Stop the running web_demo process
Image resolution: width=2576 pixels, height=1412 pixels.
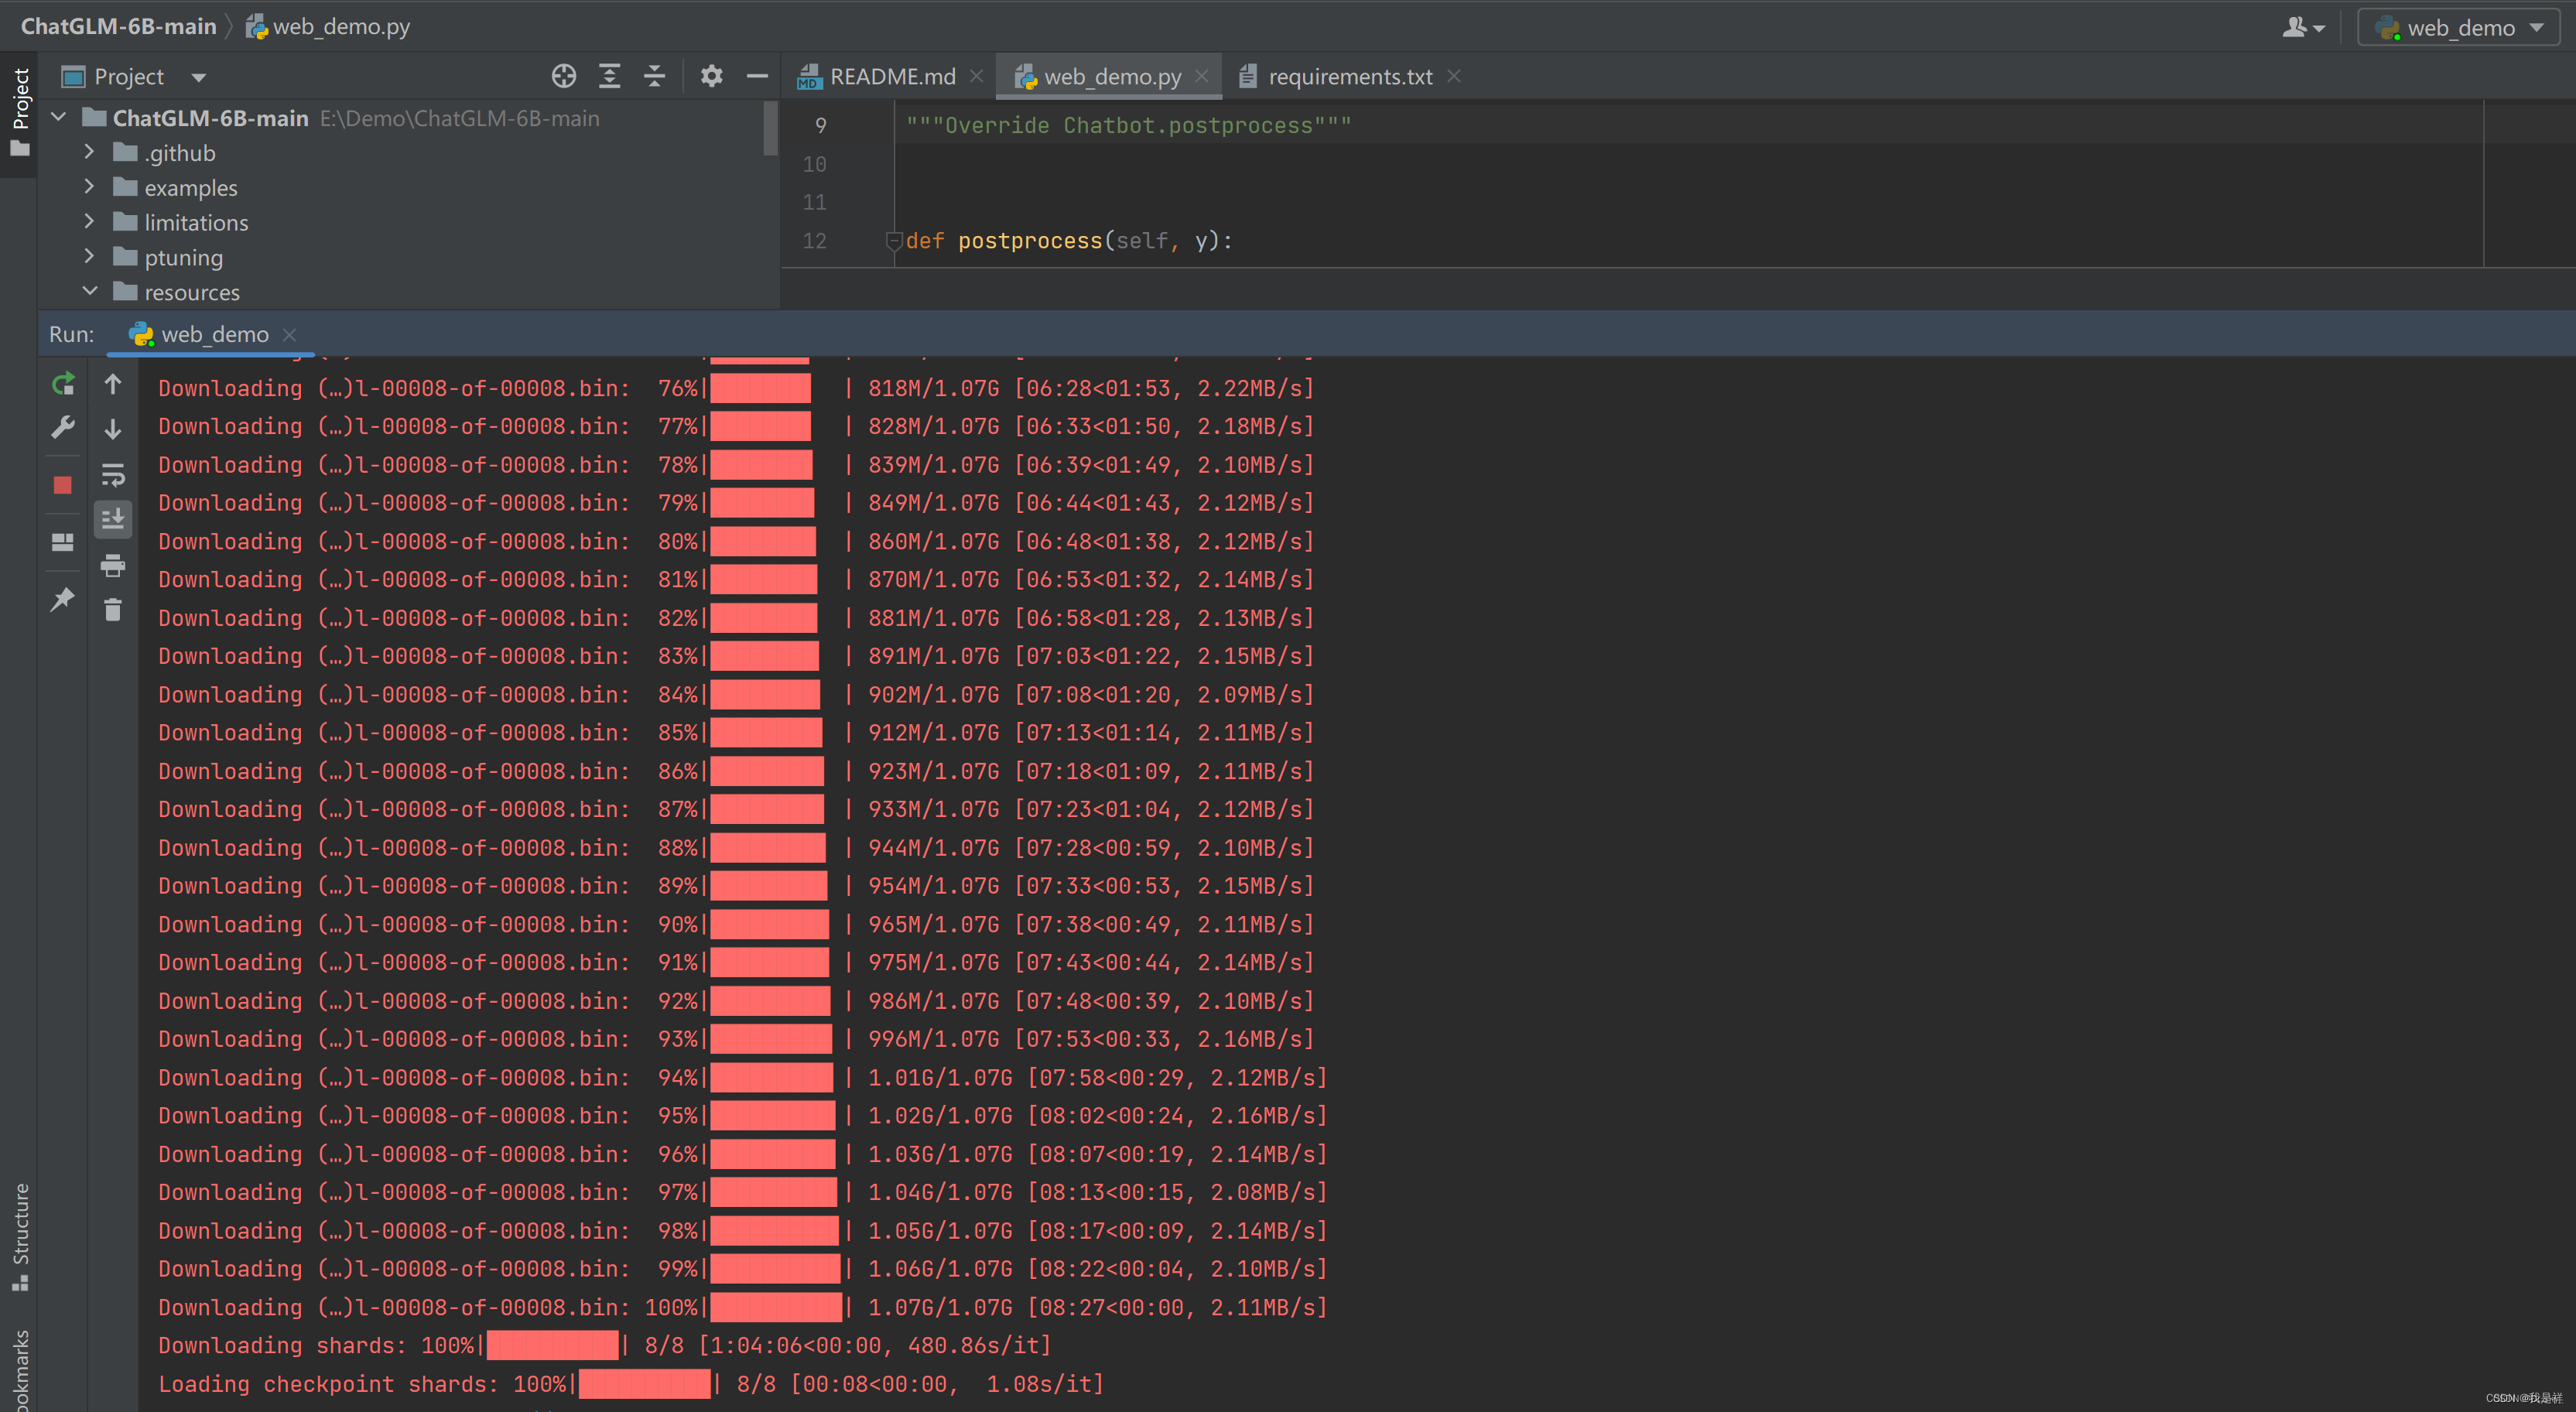pos(63,485)
